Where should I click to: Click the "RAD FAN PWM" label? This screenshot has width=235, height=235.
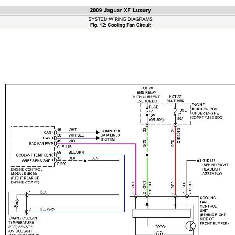pos(41,144)
